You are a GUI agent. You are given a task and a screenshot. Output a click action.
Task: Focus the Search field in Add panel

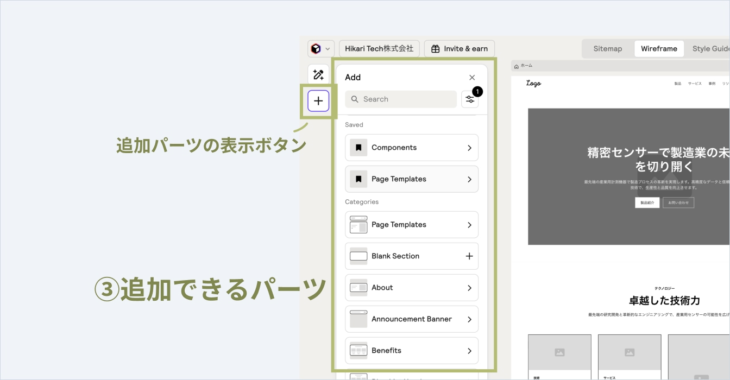[401, 99]
